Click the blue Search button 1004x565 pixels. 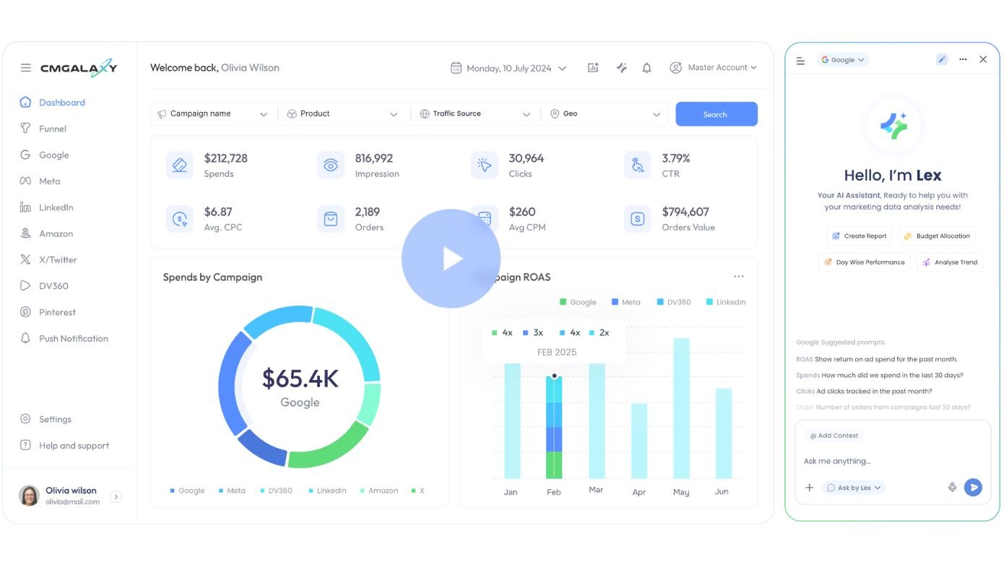click(x=717, y=114)
